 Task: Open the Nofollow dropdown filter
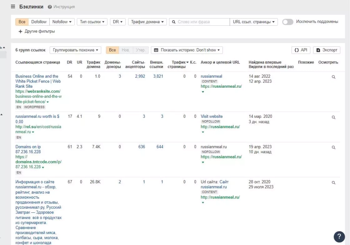point(62,22)
